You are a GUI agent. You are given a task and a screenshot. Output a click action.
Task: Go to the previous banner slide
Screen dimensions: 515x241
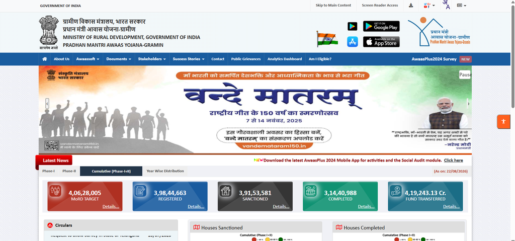[x=47, y=104]
